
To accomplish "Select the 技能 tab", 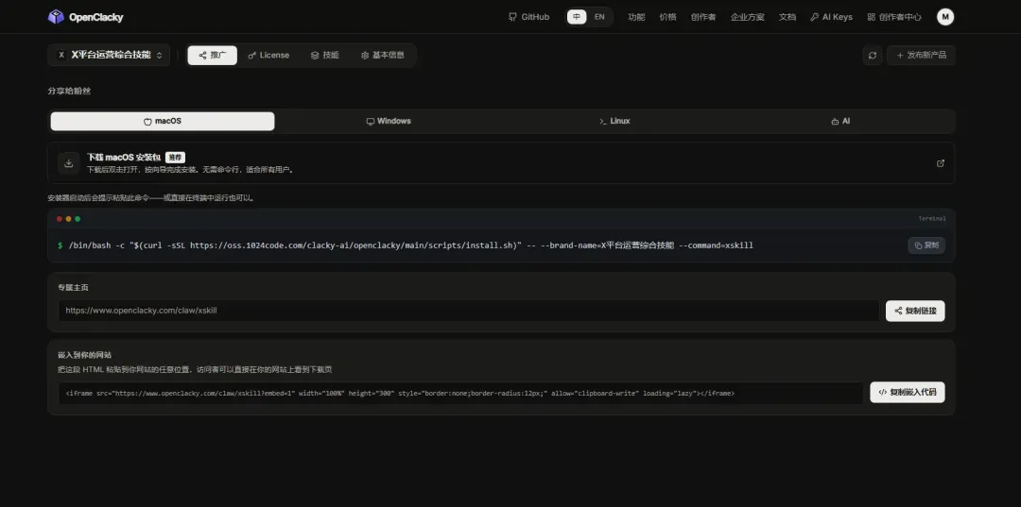I will click(324, 56).
